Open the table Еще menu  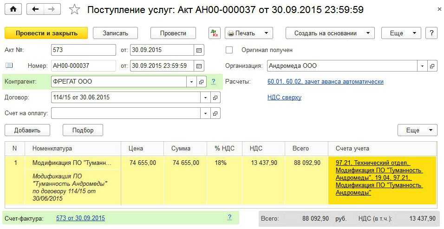click(x=417, y=130)
